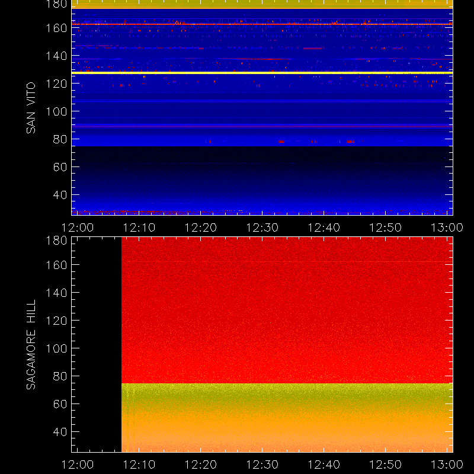This screenshot has width=474, height=474.
Task: Click San Vito plot's 12:10 time label
Action: pos(139,228)
